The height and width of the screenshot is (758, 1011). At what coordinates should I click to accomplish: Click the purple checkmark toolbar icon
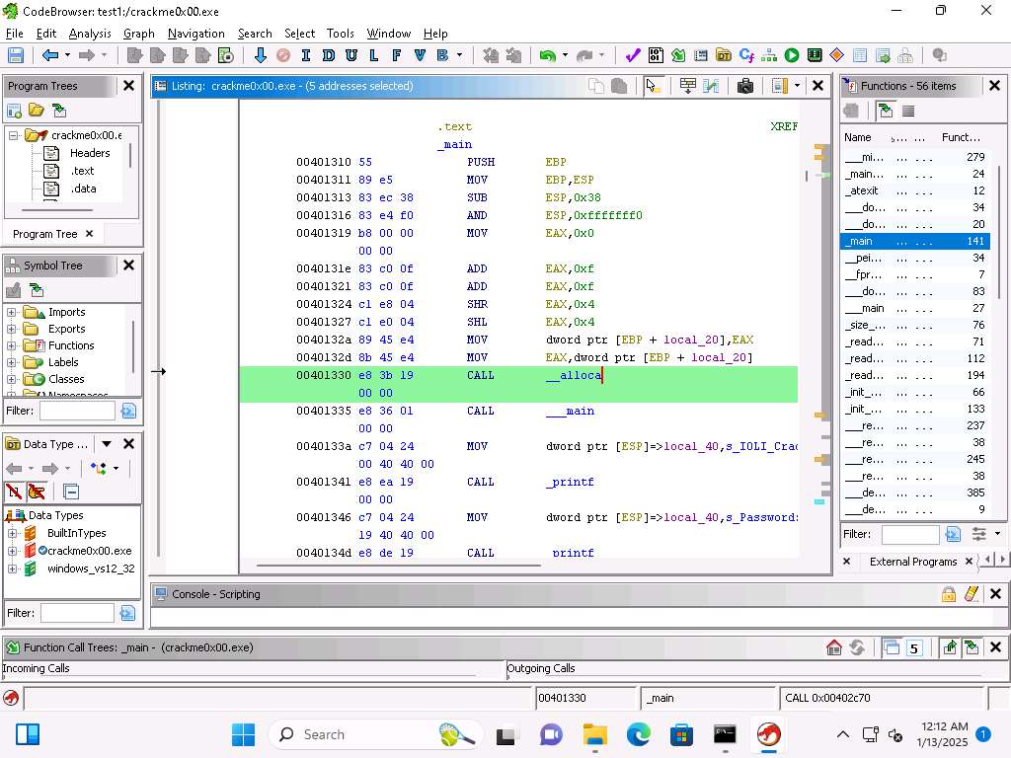pyautogui.click(x=633, y=55)
